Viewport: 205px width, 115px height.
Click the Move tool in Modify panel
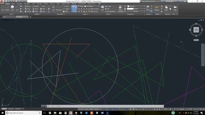[28, 6]
